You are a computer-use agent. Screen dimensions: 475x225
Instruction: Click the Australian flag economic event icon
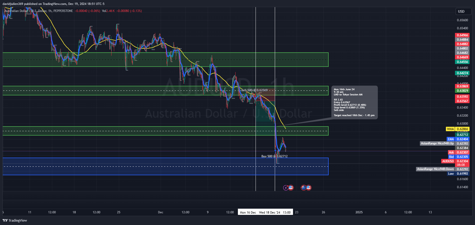(303, 188)
